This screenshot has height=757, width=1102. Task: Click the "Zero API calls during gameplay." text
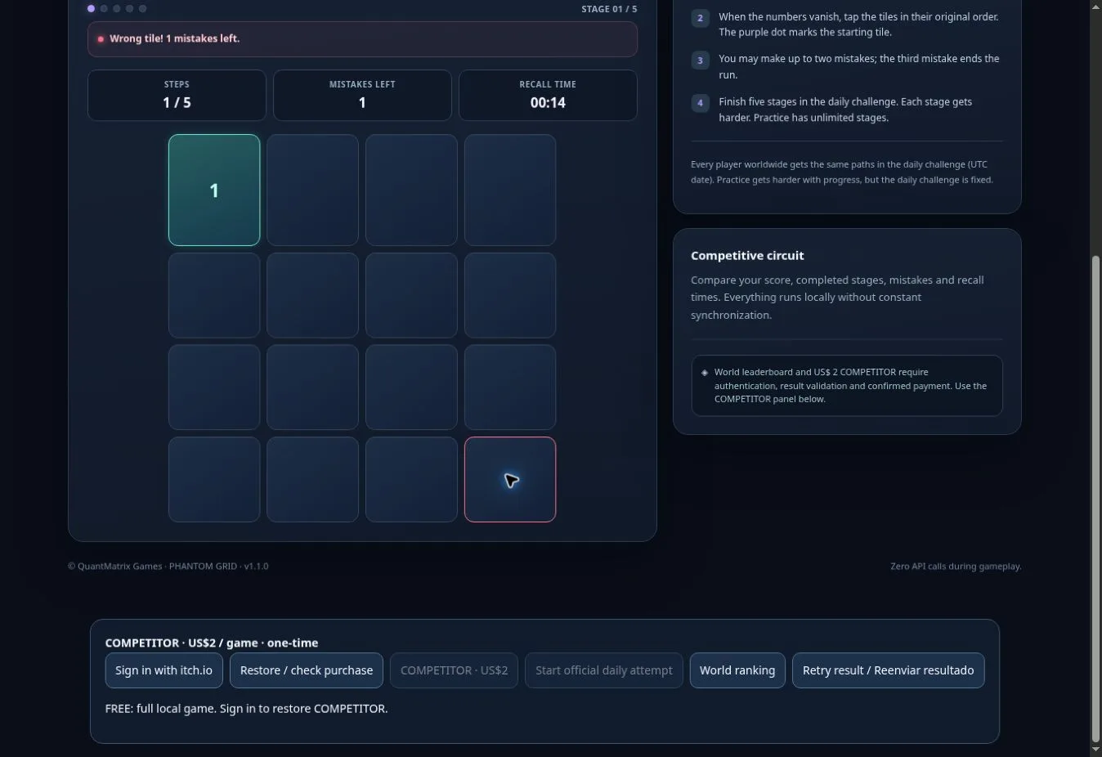956,567
